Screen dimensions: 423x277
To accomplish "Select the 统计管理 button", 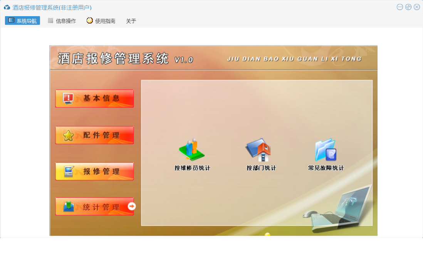I will coord(94,206).
